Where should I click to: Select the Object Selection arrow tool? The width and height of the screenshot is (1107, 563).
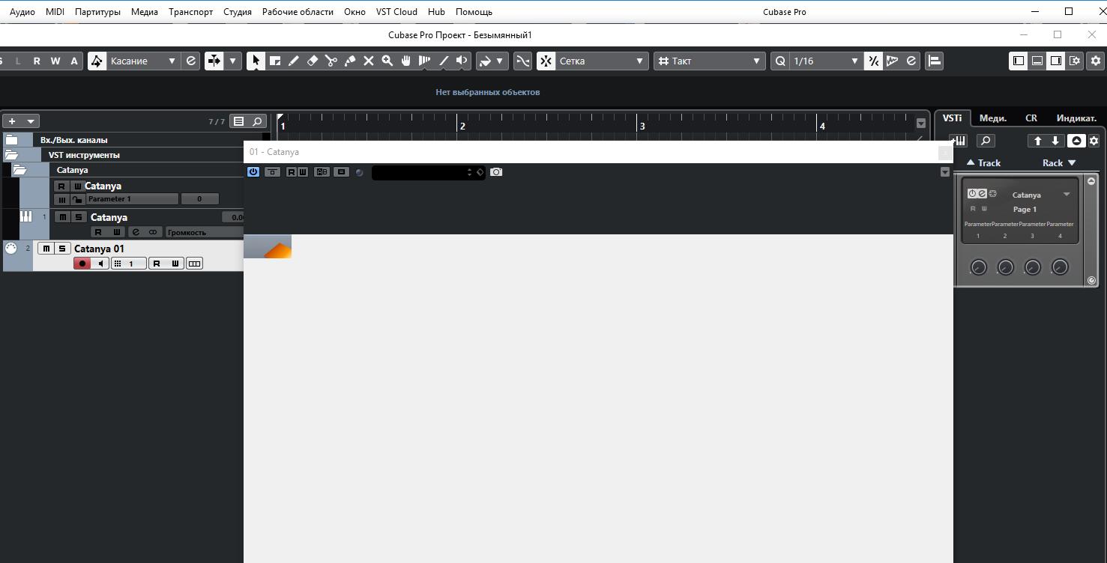tap(256, 61)
